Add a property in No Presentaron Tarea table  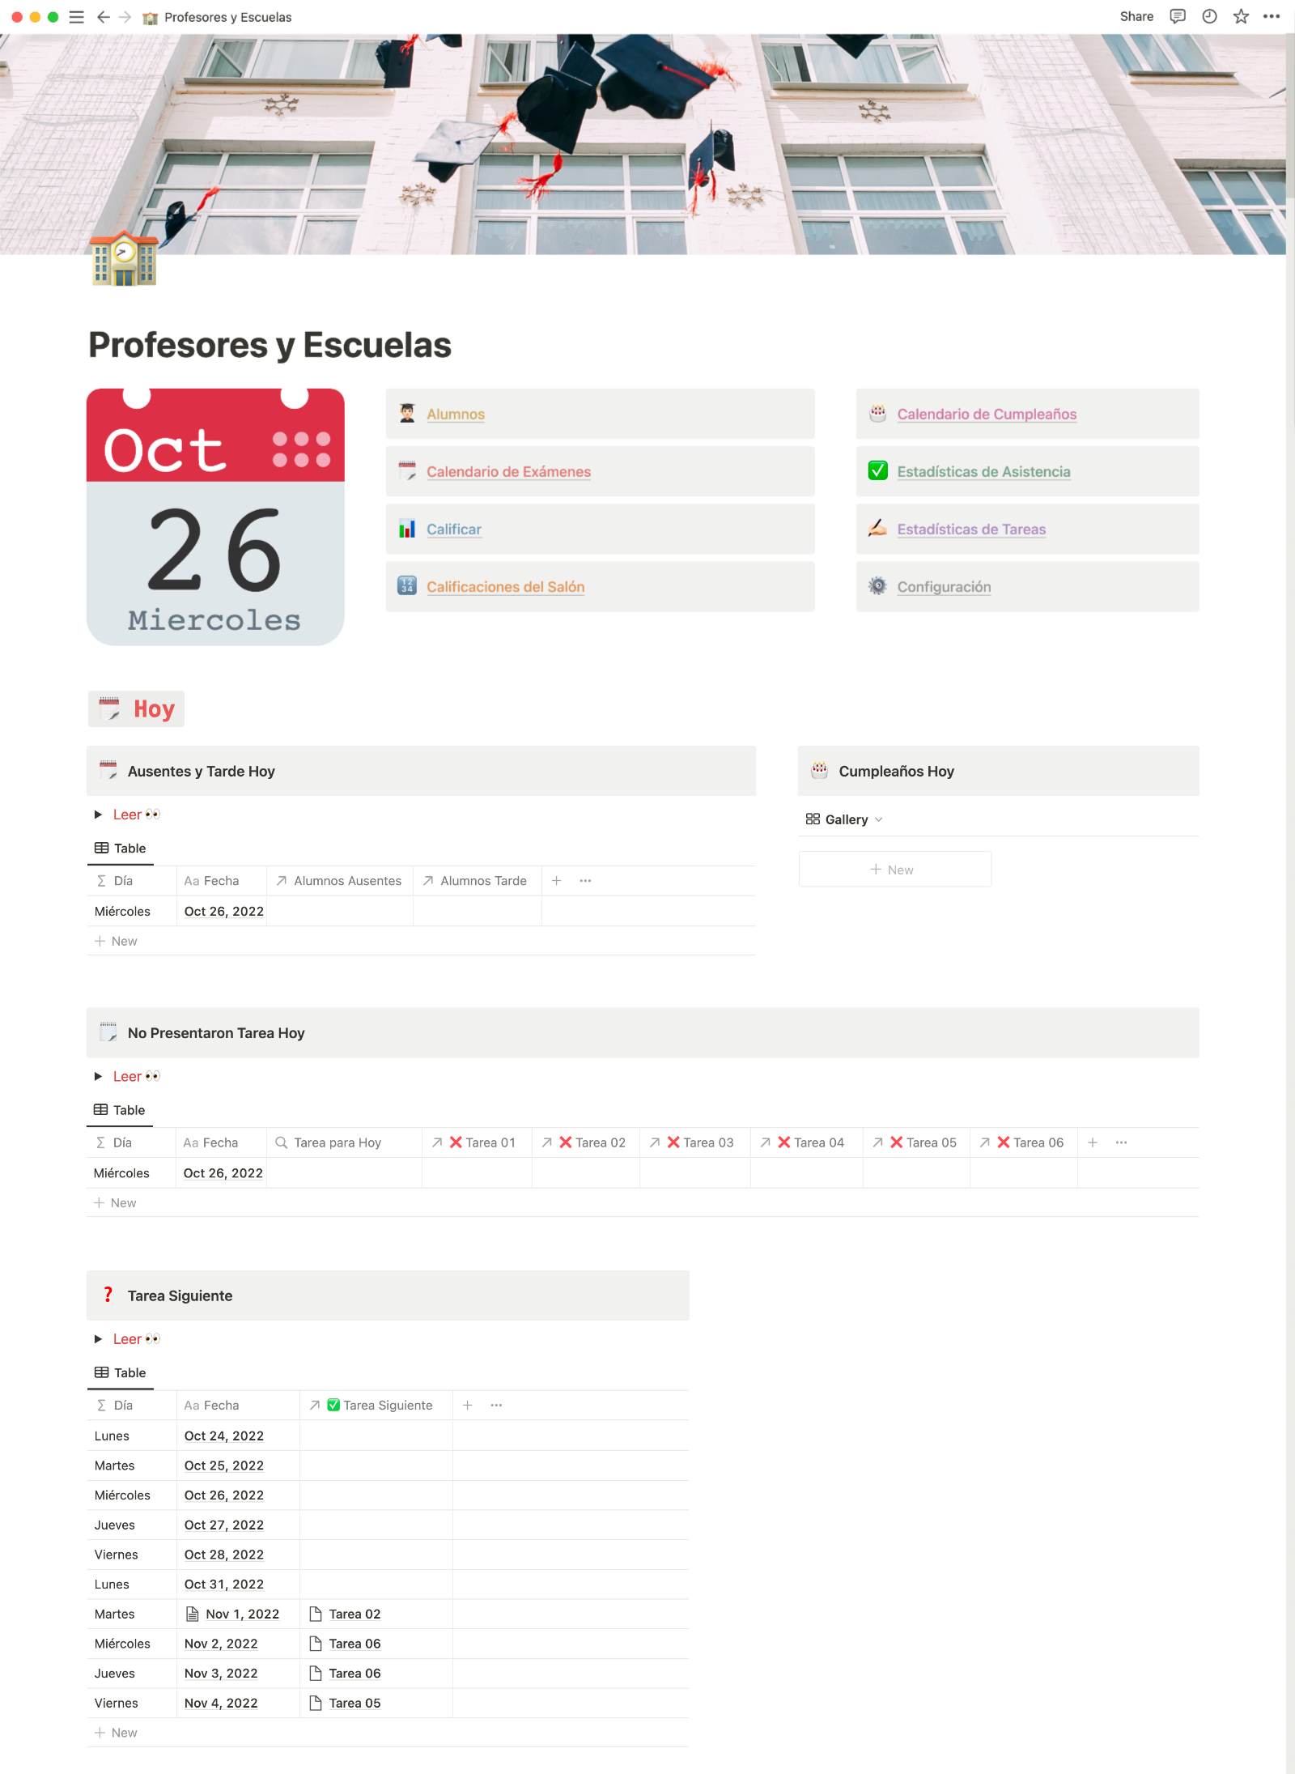coord(1092,1142)
